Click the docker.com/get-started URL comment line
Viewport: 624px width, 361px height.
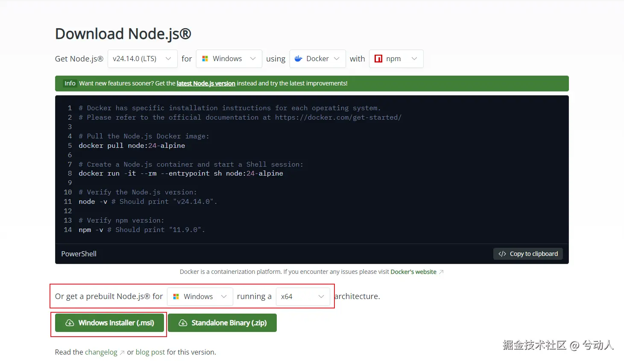click(x=240, y=117)
